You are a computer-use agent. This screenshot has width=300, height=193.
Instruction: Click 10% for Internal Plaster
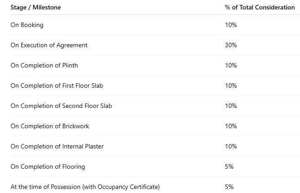(231, 147)
